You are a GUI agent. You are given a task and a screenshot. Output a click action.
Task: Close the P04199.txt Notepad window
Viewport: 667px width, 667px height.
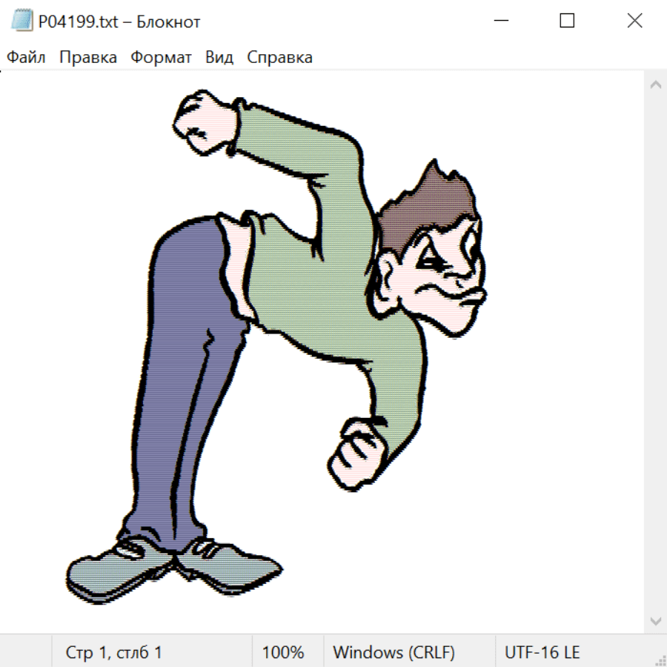[x=634, y=21]
